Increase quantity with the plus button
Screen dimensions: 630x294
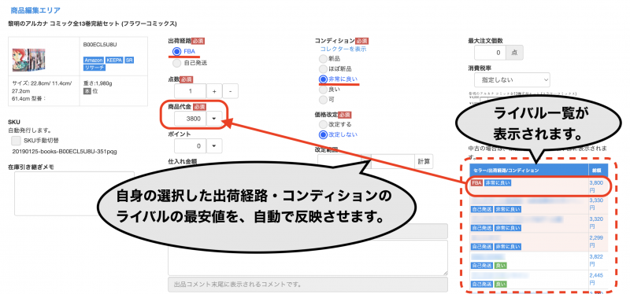tap(214, 91)
